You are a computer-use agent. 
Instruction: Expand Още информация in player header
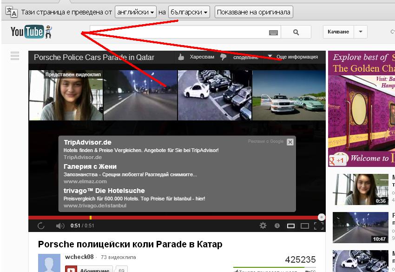click(293, 57)
